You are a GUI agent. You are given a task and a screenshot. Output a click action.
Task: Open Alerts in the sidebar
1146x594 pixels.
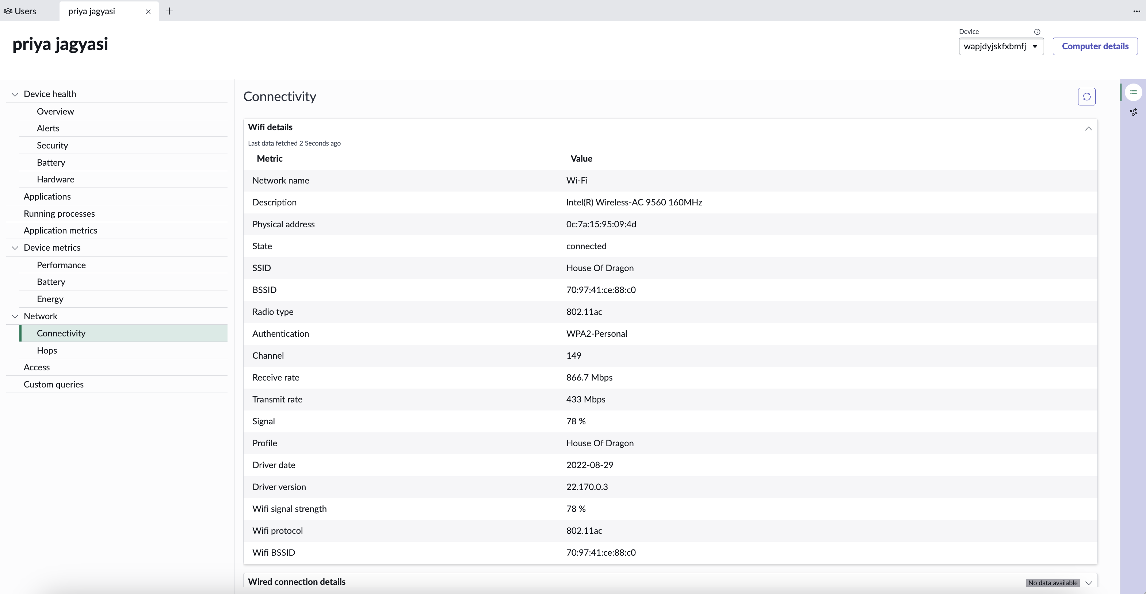[48, 128]
